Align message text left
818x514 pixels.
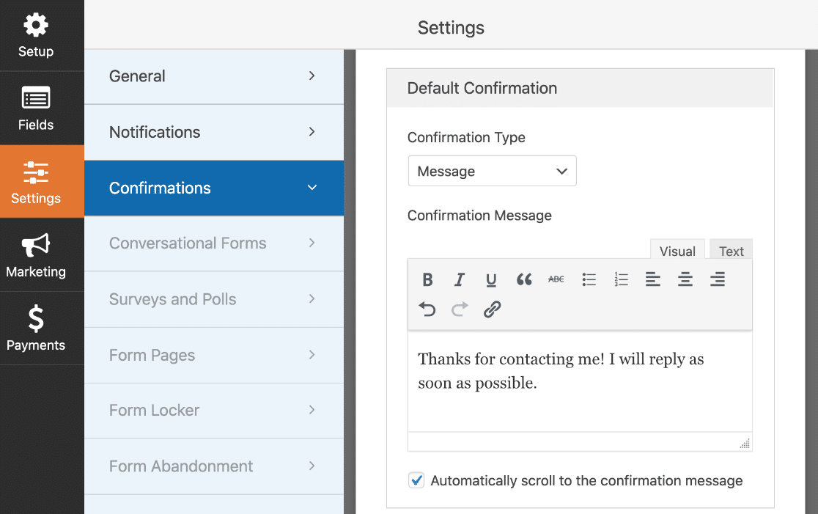point(652,279)
